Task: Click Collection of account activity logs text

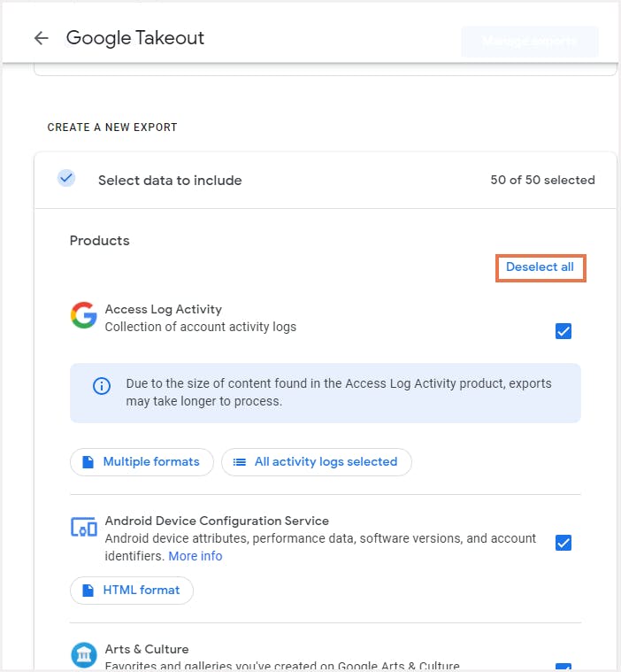Action: point(201,327)
